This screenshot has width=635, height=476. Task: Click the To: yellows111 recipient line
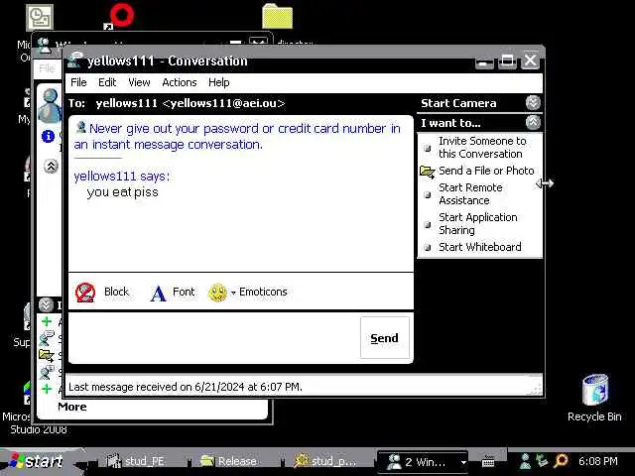click(x=177, y=103)
